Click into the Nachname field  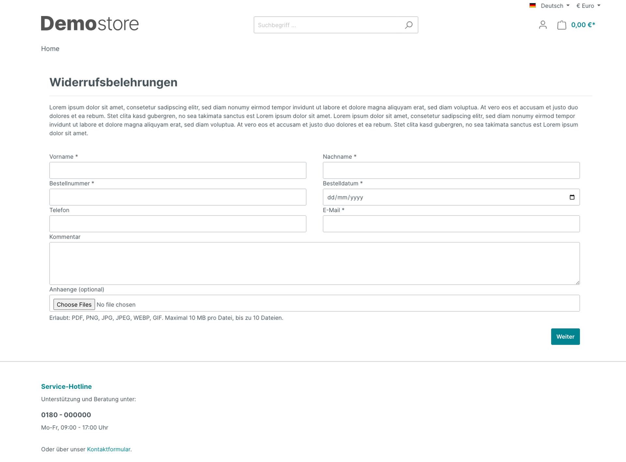451,170
